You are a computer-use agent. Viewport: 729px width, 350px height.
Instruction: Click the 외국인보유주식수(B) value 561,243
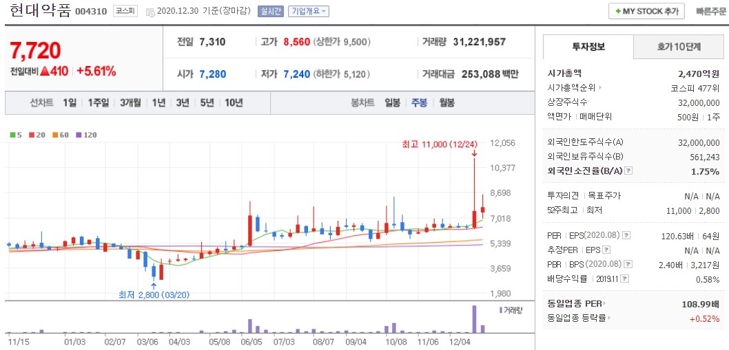(x=704, y=157)
